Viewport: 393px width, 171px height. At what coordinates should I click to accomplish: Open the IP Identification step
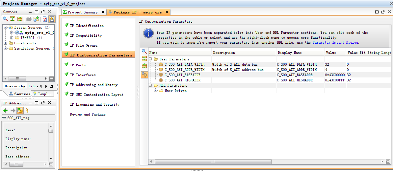(x=87, y=26)
